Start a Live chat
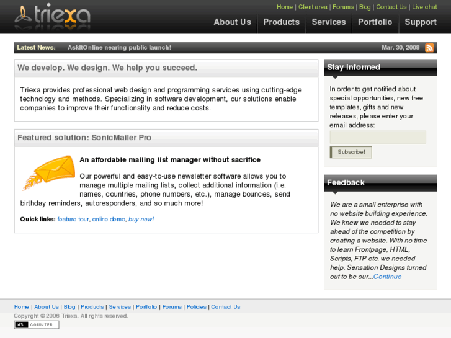451x338 pixels. pos(424,7)
